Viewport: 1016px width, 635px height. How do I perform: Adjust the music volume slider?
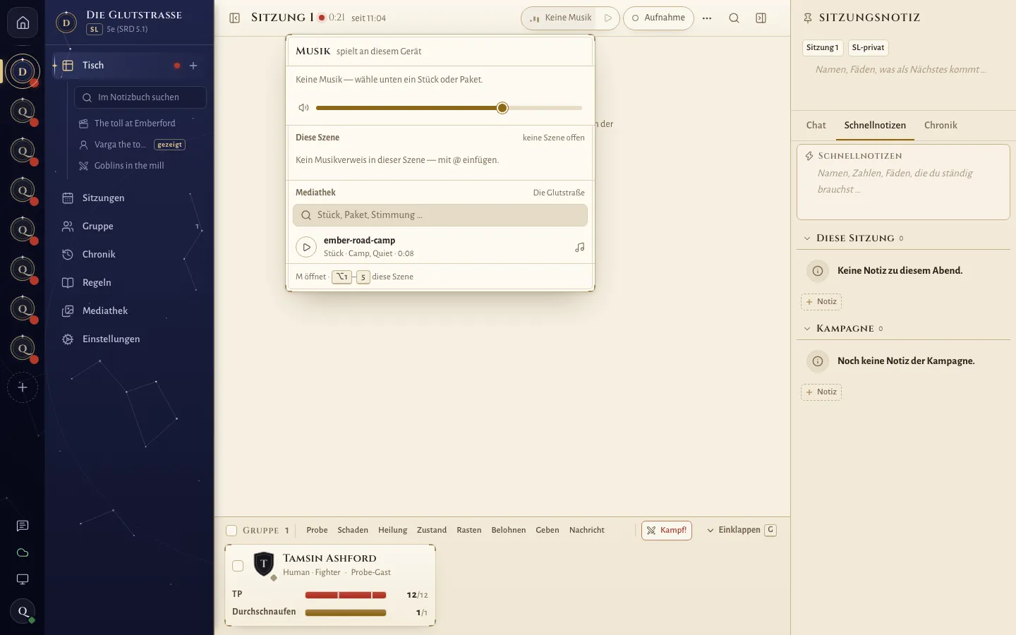point(449,108)
